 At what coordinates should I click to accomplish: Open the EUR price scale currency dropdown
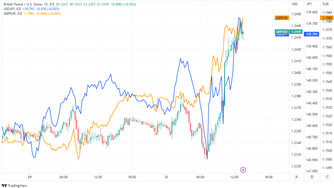326,4
